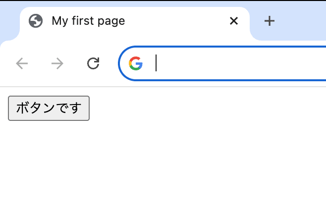This screenshot has width=326, height=218.
Task: Go forward with the right arrow
Action: pyautogui.click(x=57, y=63)
